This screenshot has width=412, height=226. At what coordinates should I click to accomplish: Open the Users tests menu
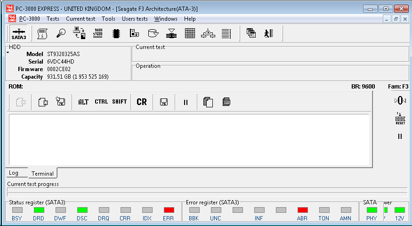135,19
